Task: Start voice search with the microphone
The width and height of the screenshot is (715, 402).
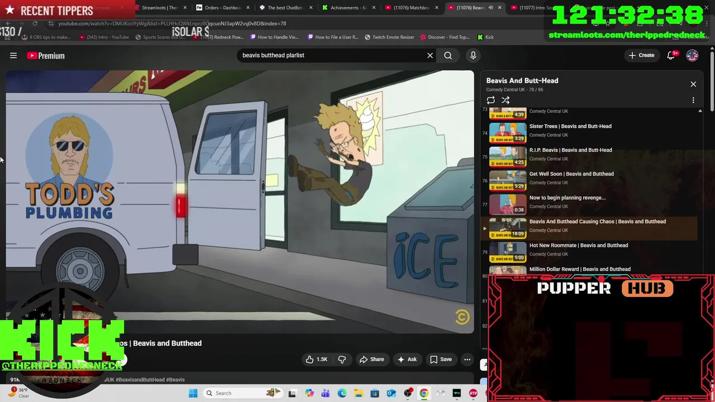Action: pos(473,55)
